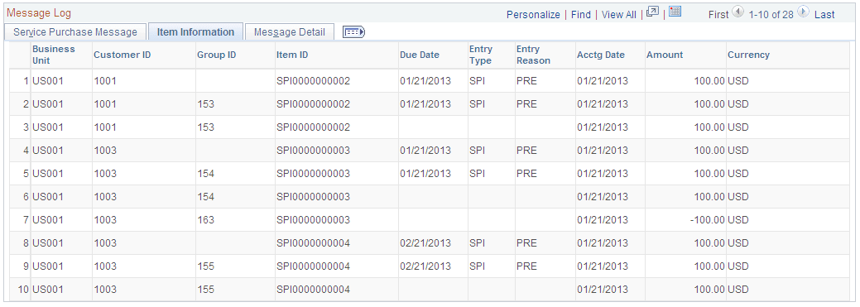Click Entry Reason PRE in row 4
The height and width of the screenshot is (307, 860).
tap(526, 151)
